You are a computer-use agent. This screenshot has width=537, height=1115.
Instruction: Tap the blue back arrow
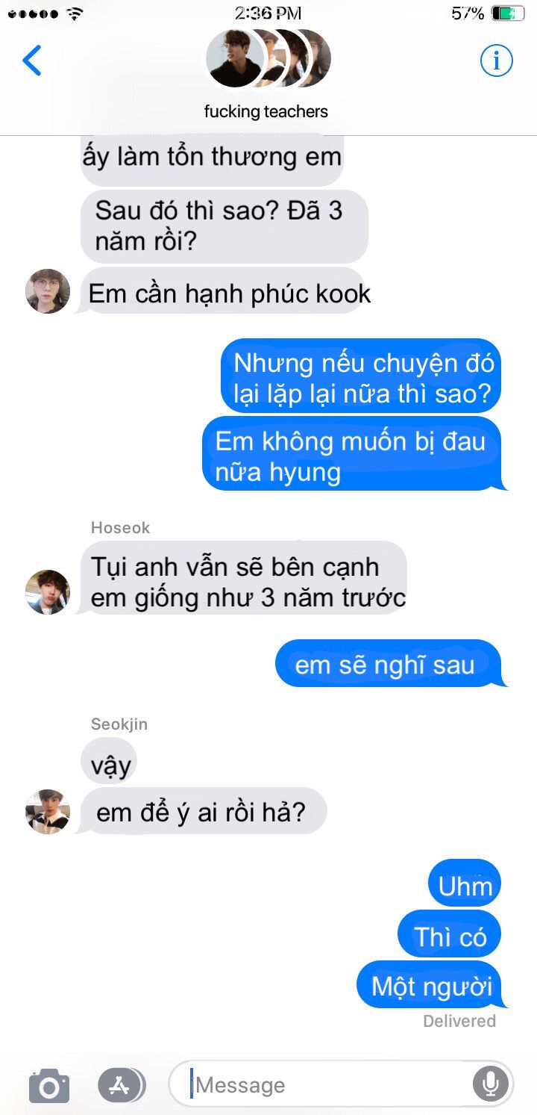pyautogui.click(x=32, y=60)
